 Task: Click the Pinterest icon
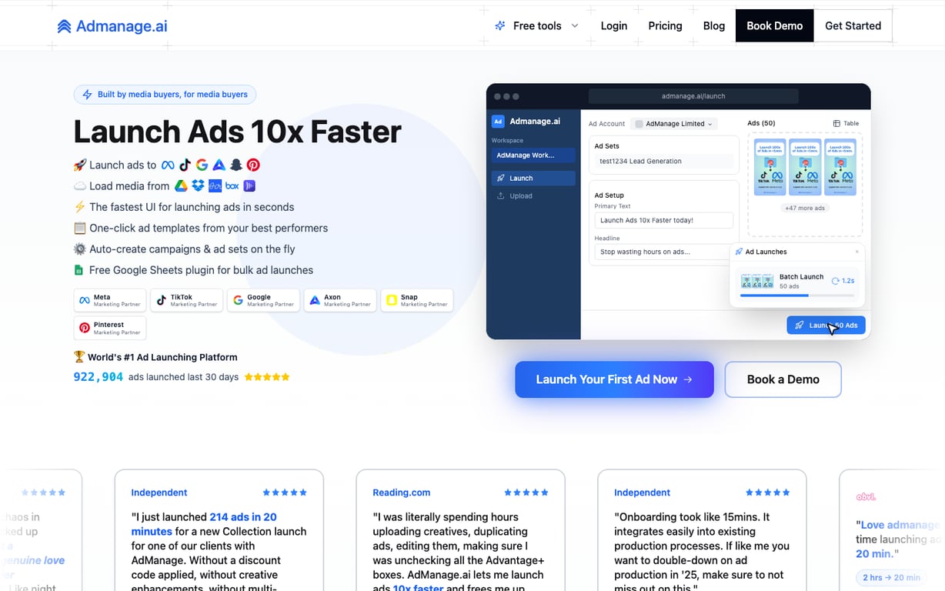click(252, 165)
